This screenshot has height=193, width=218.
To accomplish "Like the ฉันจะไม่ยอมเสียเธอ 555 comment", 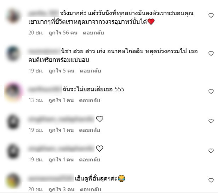I will click(x=211, y=92).
